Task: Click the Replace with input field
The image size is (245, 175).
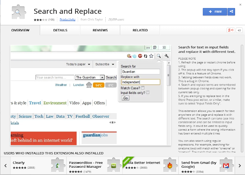Action: pyautogui.click(x=140, y=82)
